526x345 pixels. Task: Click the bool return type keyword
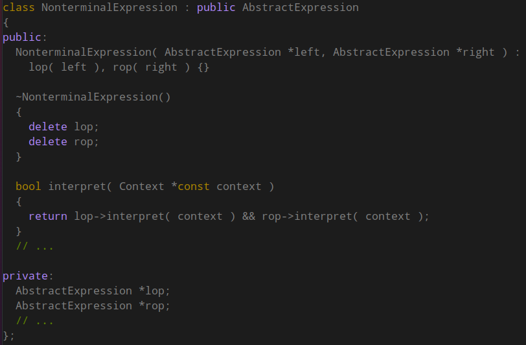click(29, 186)
